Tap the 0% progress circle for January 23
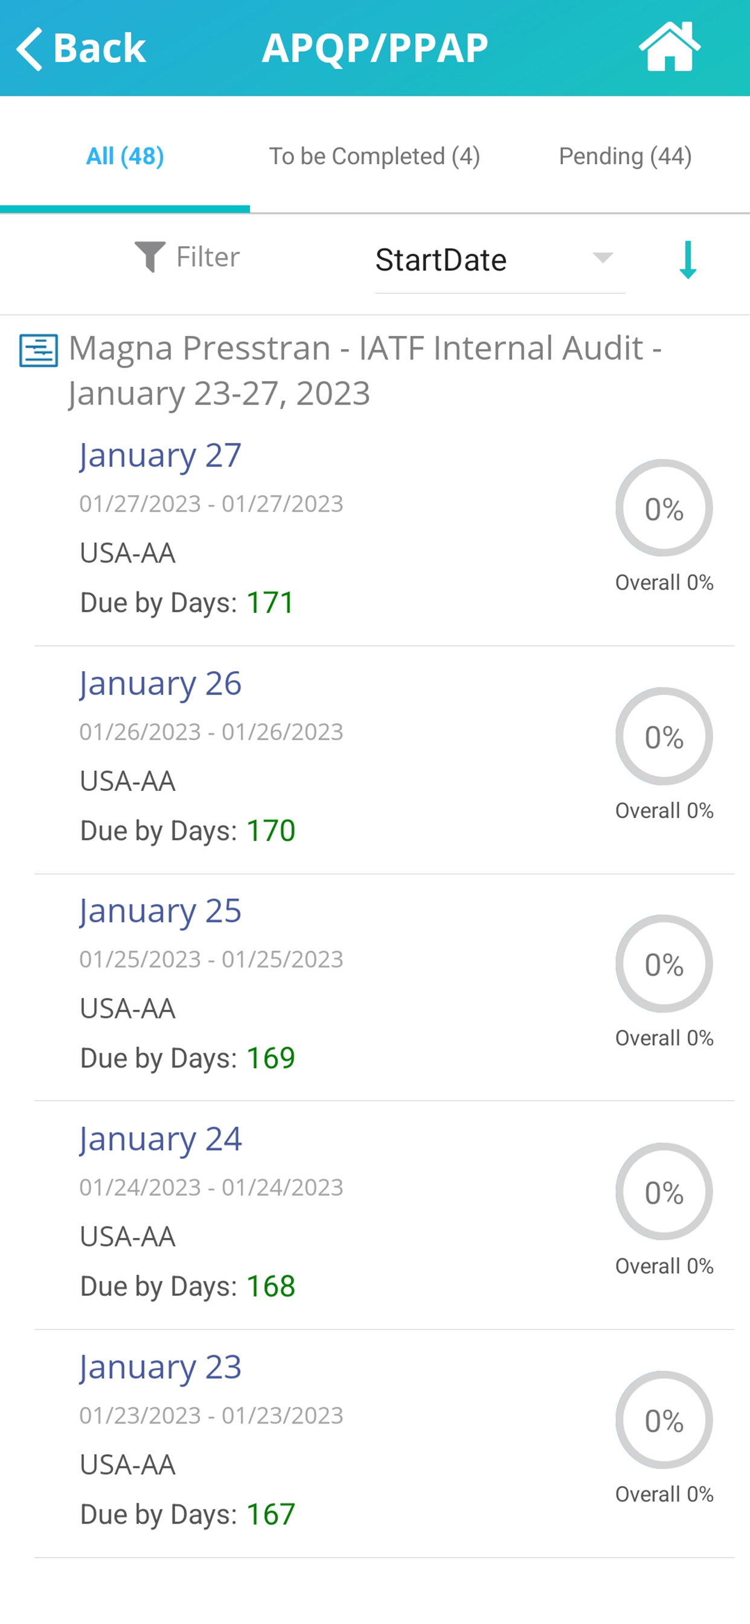The image size is (750, 1624). [664, 1420]
